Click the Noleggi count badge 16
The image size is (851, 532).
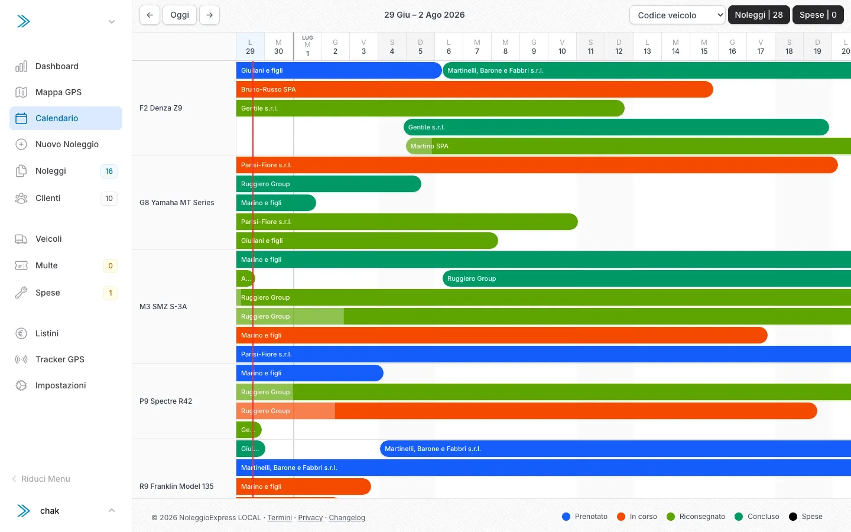pyautogui.click(x=109, y=171)
